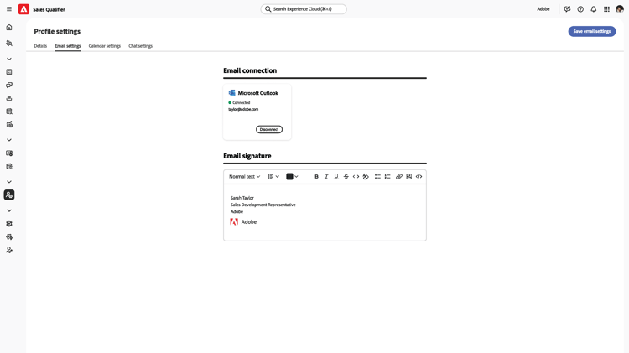Open the line spacing dropdown
Viewport: 629px width, 353px height.
[x=273, y=176]
